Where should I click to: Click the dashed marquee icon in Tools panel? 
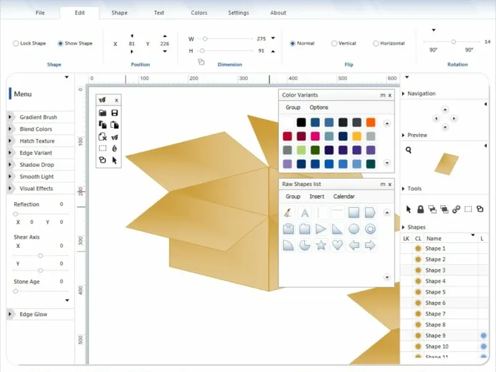pyautogui.click(x=468, y=209)
